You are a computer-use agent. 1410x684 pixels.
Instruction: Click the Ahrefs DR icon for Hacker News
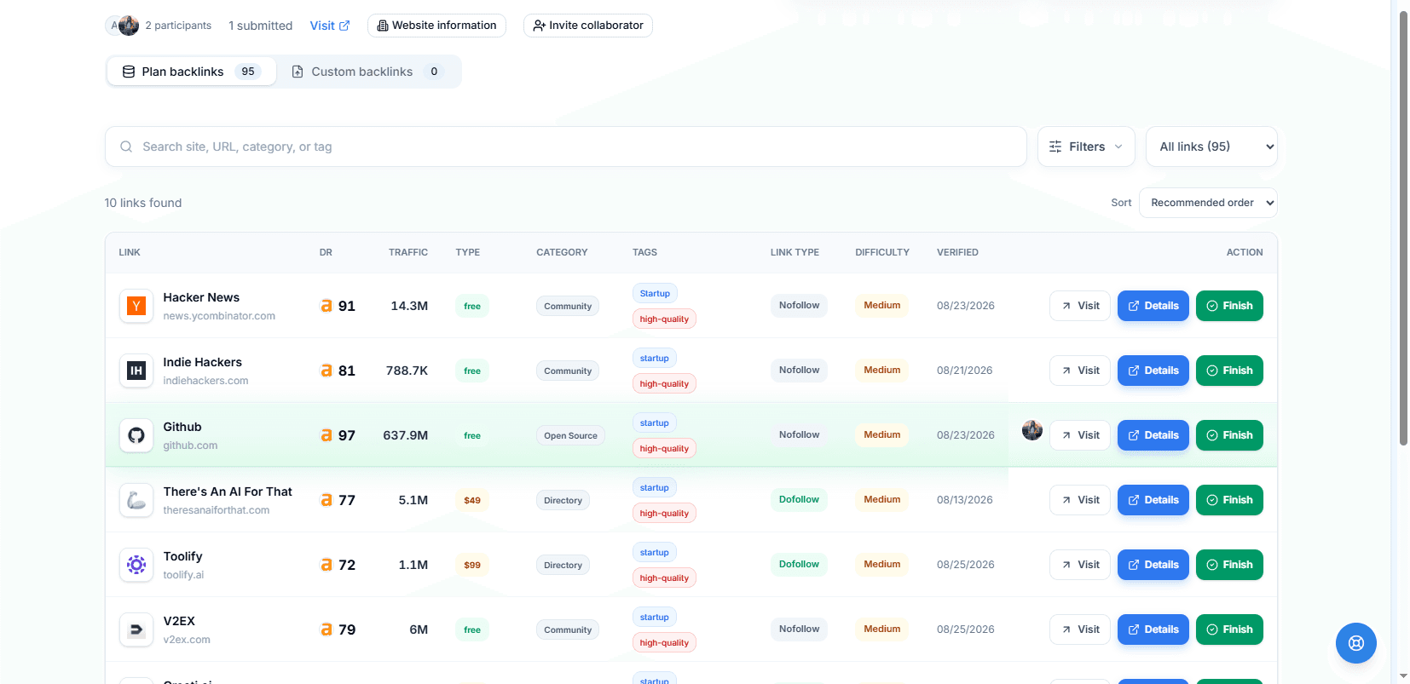coord(326,306)
